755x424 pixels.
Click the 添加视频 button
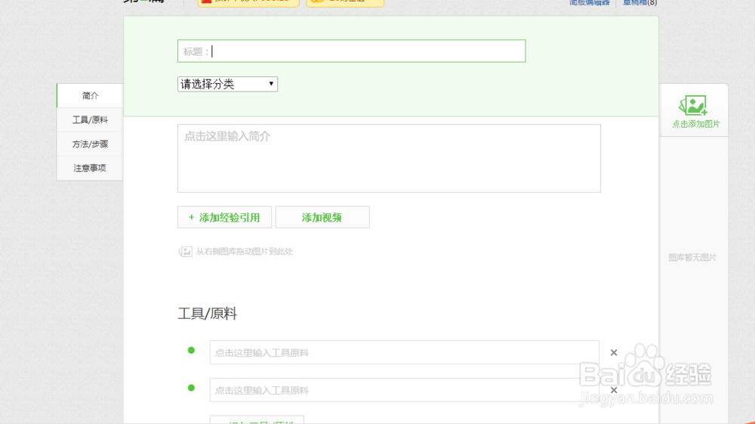(322, 218)
